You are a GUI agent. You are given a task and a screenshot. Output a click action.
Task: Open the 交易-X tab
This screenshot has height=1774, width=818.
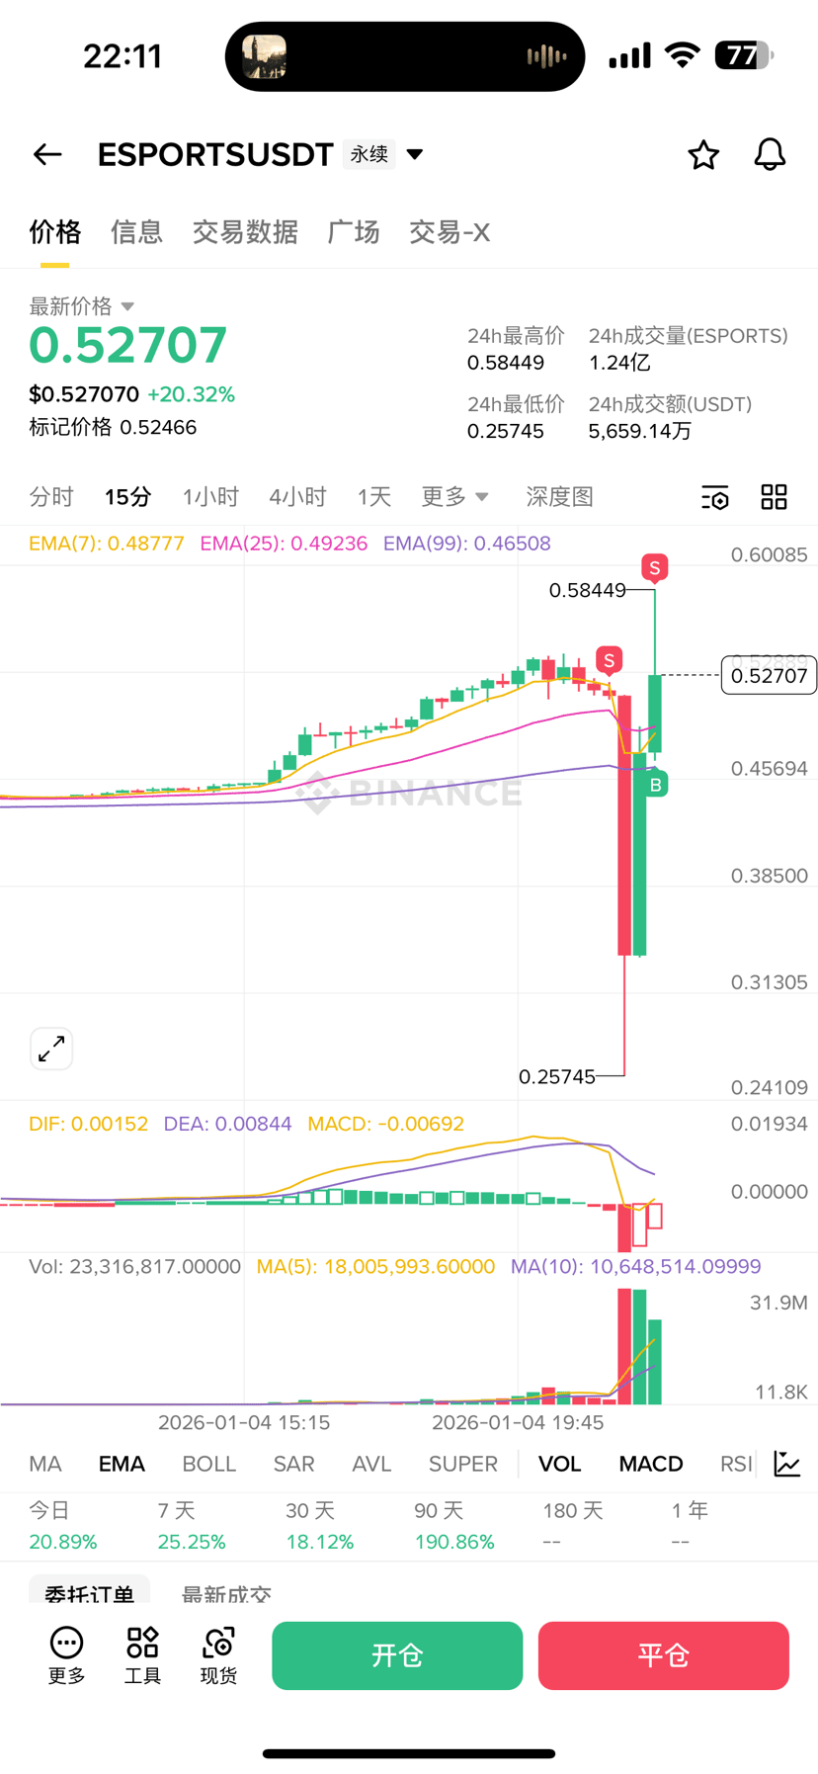coord(450,232)
